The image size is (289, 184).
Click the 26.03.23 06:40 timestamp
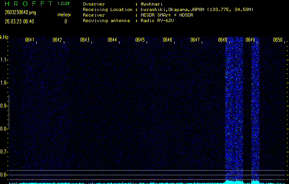(19, 21)
